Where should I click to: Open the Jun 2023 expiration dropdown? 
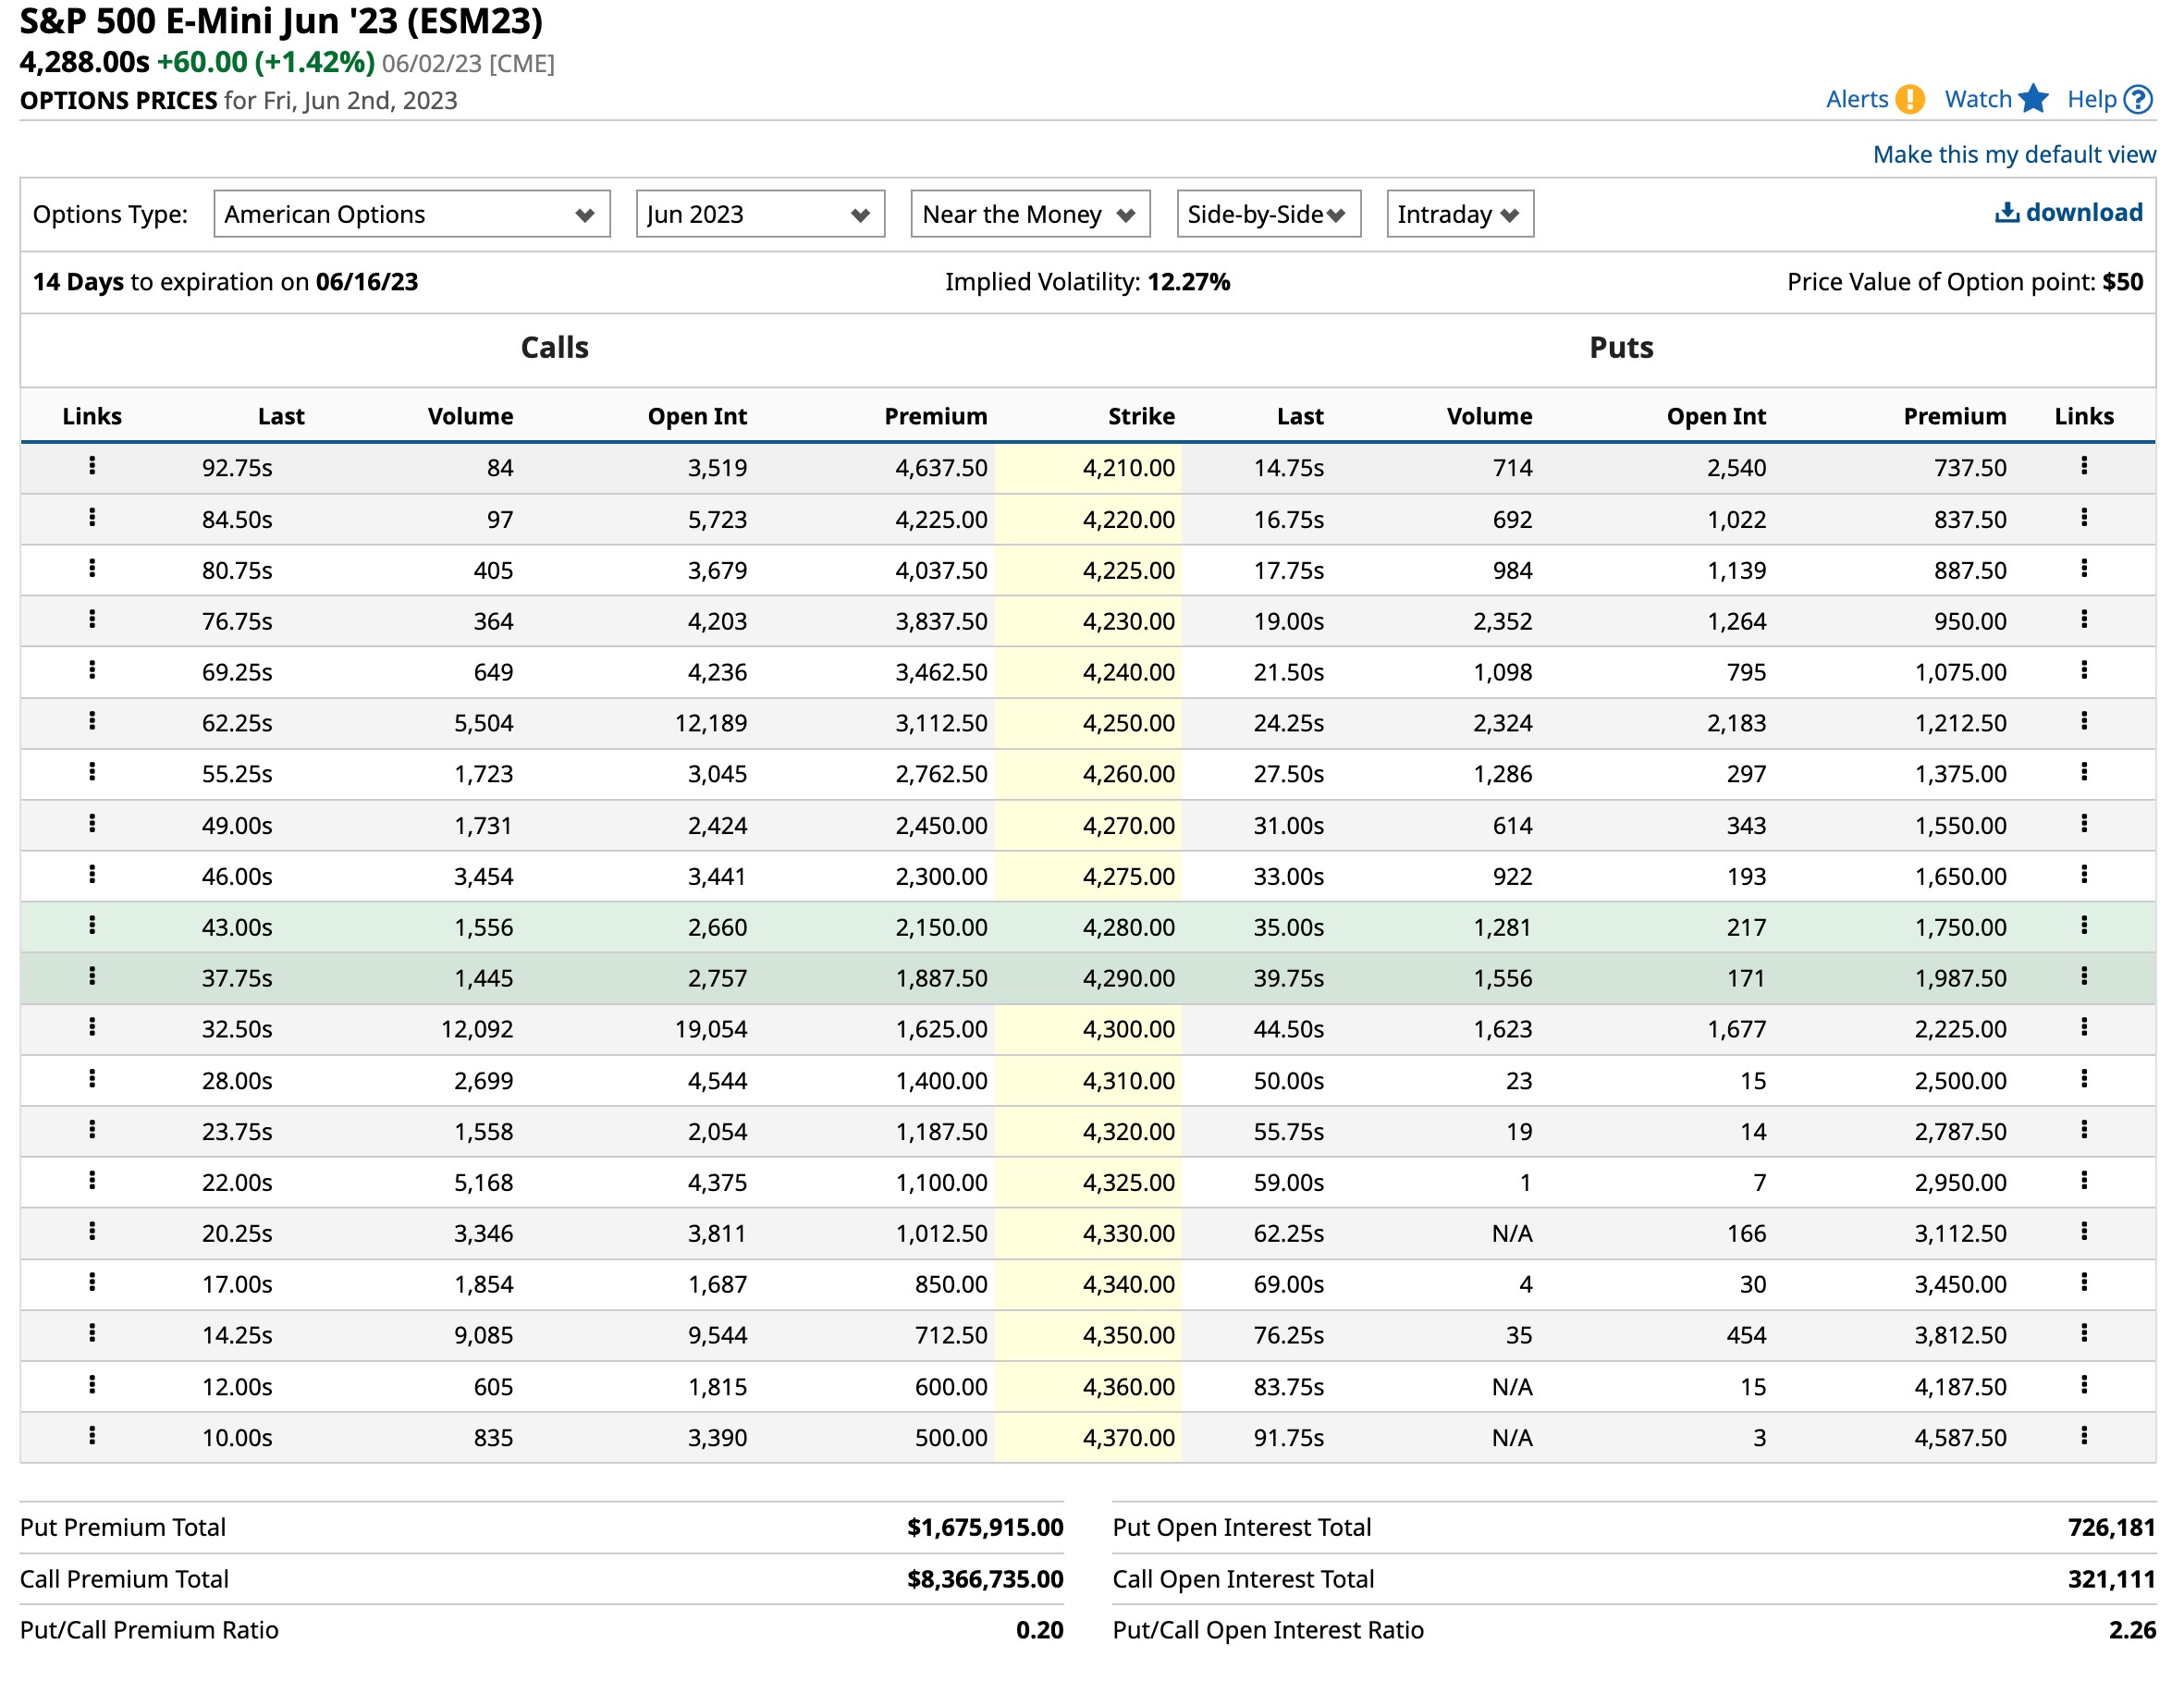coord(760,214)
